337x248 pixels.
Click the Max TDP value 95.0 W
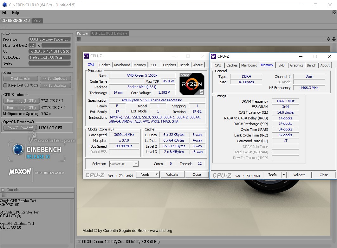(x=168, y=81)
